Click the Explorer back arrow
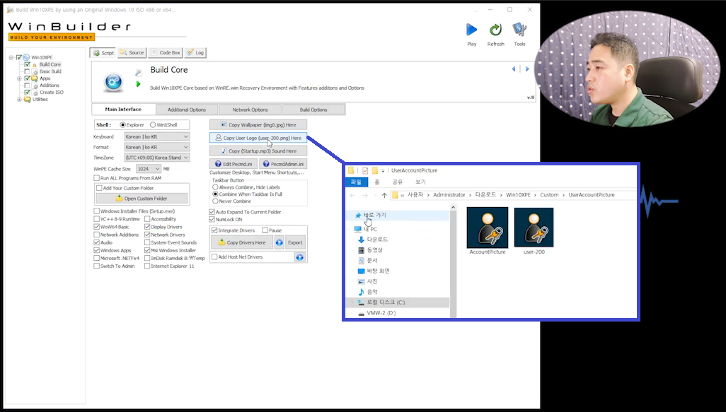Screen dimensions: 726x412 click(x=352, y=195)
